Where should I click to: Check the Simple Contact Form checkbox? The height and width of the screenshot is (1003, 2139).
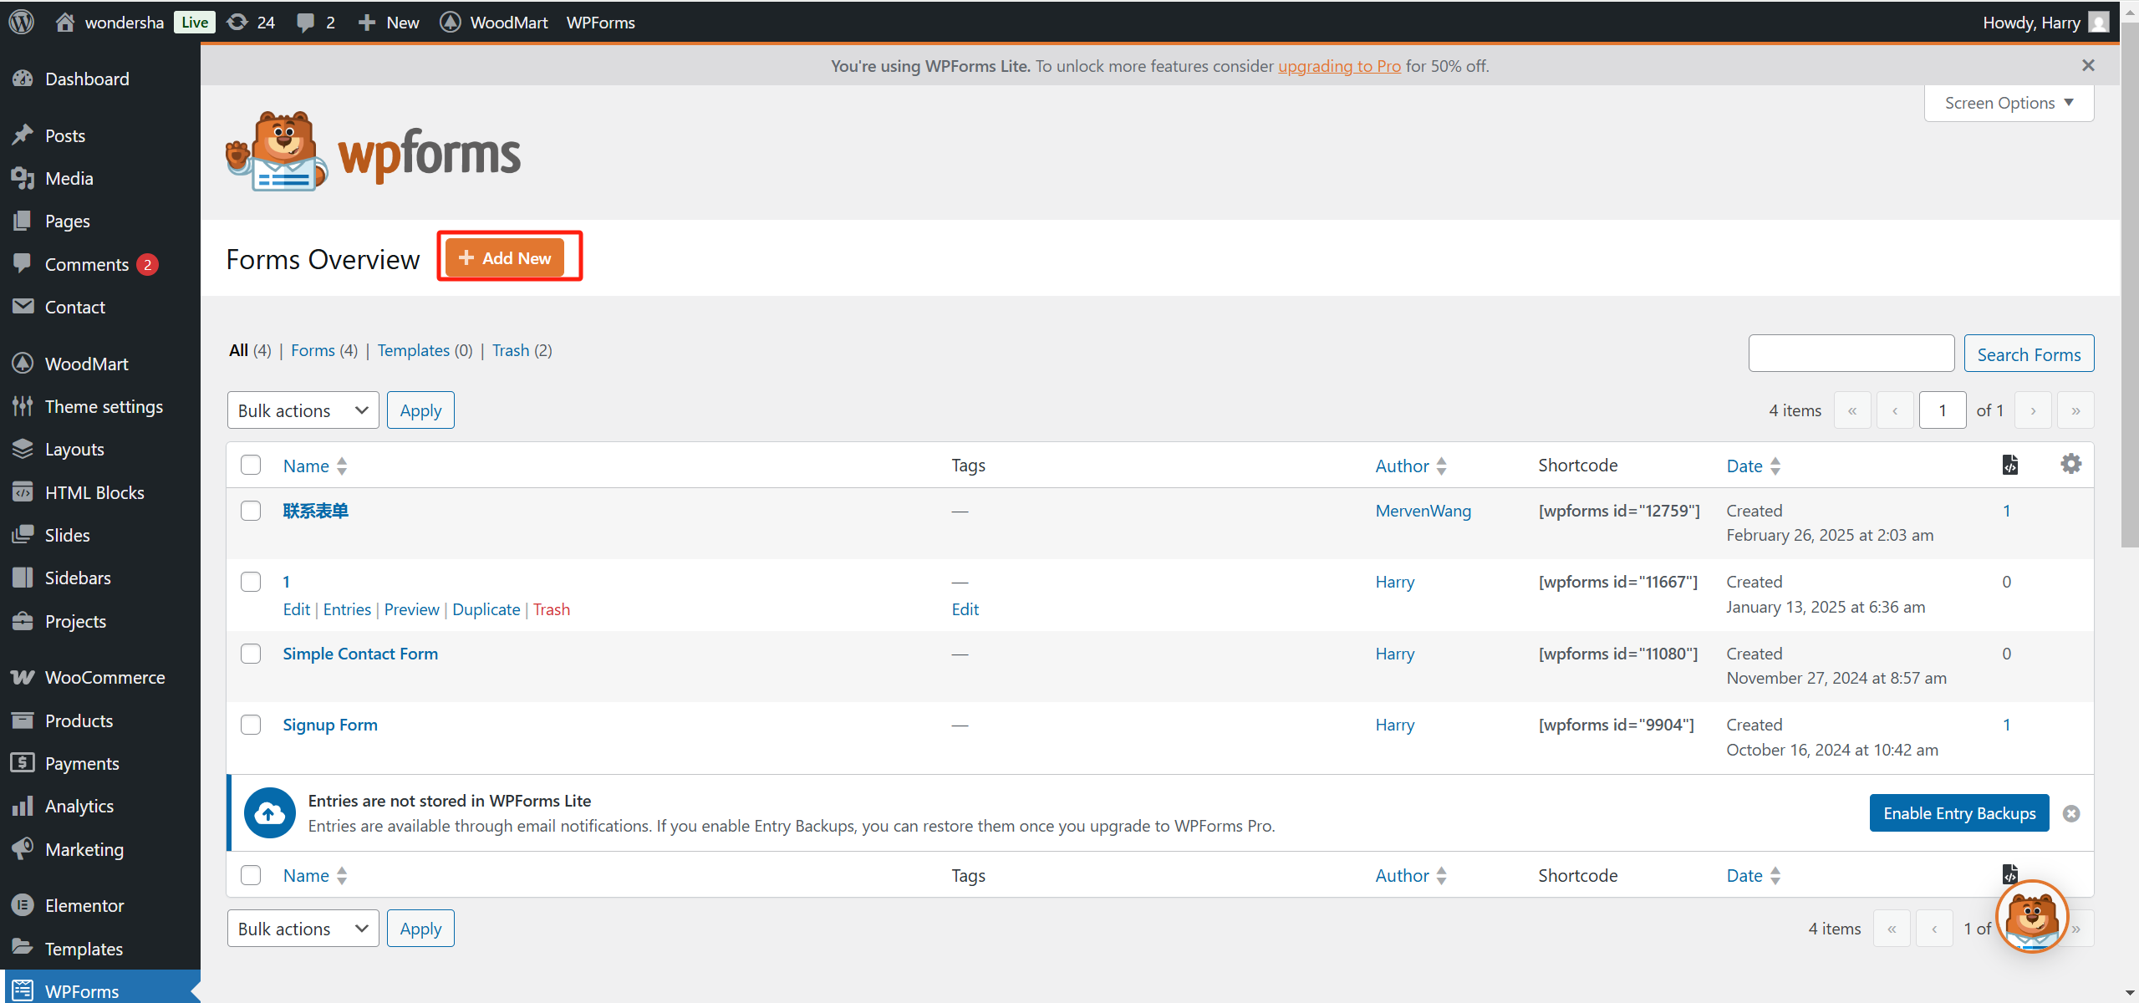(x=251, y=654)
